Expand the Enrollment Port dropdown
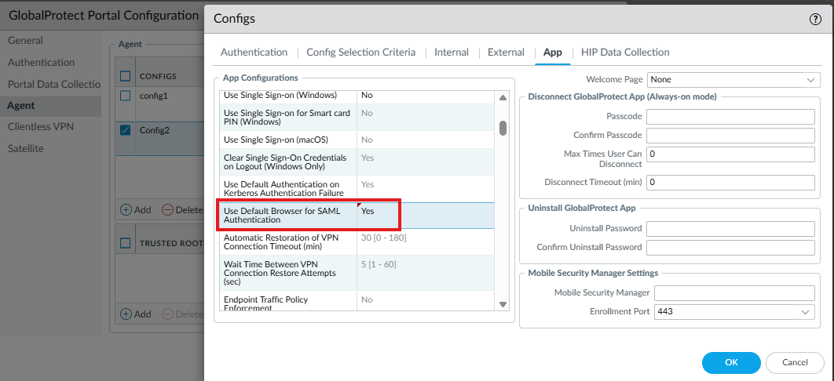The image size is (834, 381). pyautogui.click(x=733, y=311)
